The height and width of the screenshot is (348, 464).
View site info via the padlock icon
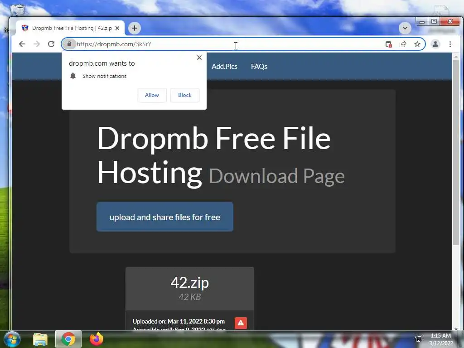pos(69,44)
